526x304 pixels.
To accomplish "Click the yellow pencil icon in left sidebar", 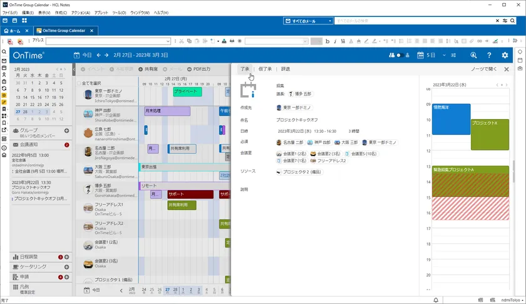I will tap(4, 102).
